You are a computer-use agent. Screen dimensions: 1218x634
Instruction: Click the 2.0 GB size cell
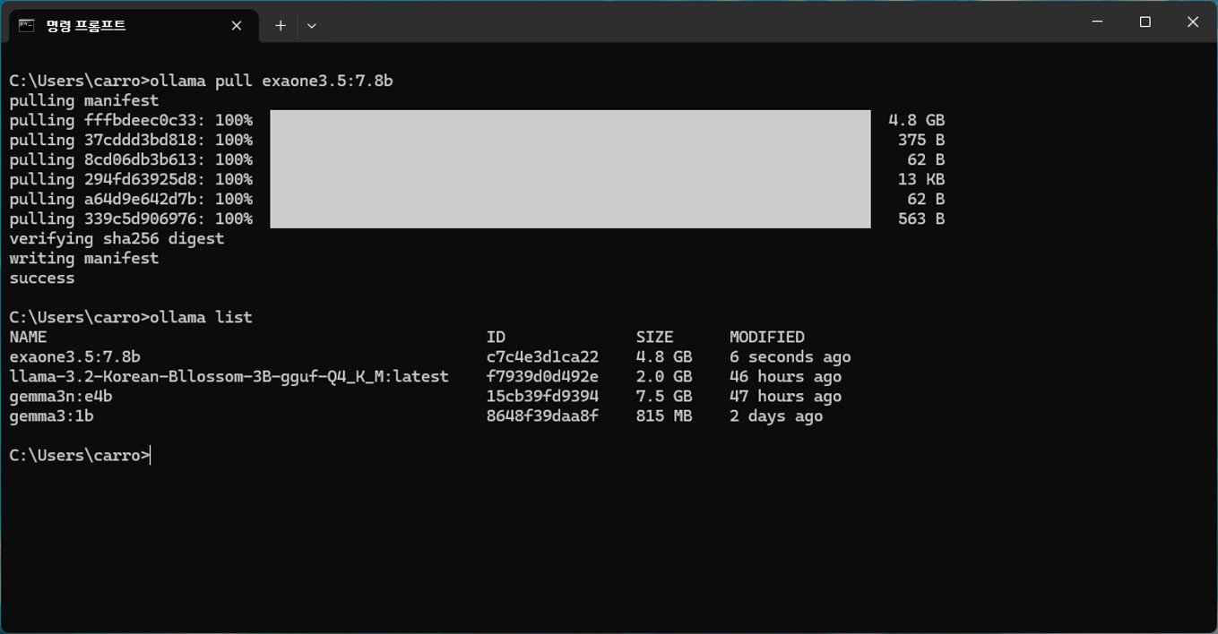pyautogui.click(x=664, y=376)
